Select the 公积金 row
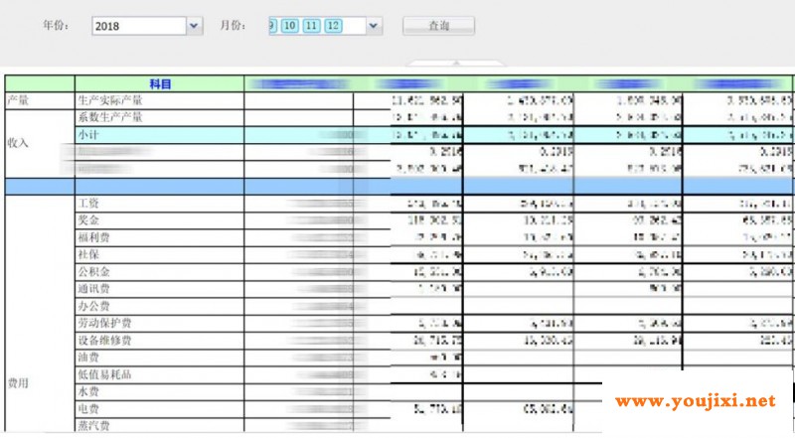This screenshot has height=438, width=795. click(93, 272)
